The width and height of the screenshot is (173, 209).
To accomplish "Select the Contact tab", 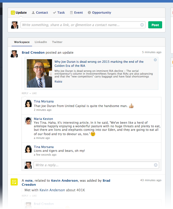I will click(x=40, y=13).
